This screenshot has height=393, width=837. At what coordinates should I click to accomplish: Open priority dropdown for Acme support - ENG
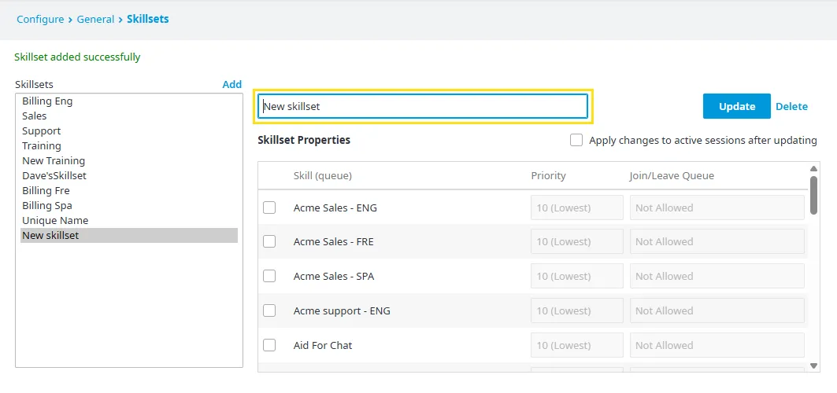pos(577,311)
